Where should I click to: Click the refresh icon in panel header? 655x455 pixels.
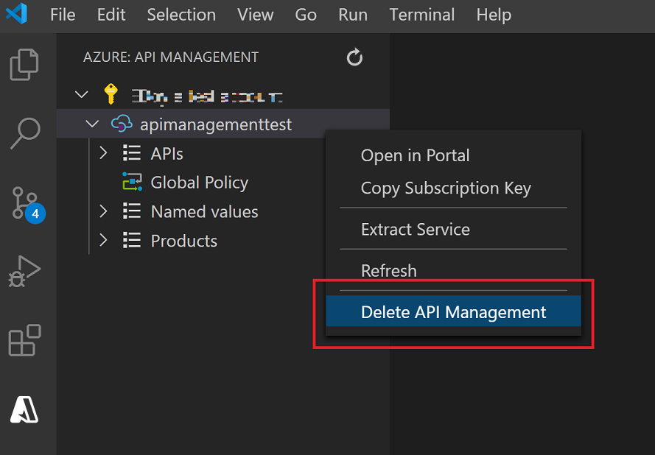click(354, 57)
